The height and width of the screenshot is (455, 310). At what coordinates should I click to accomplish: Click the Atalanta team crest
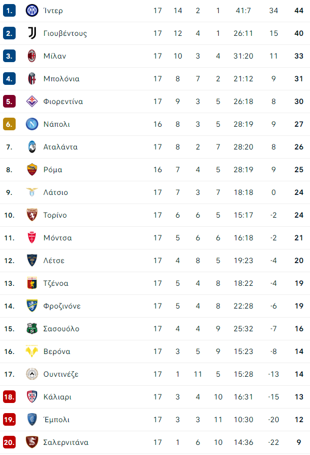click(x=32, y=147)
